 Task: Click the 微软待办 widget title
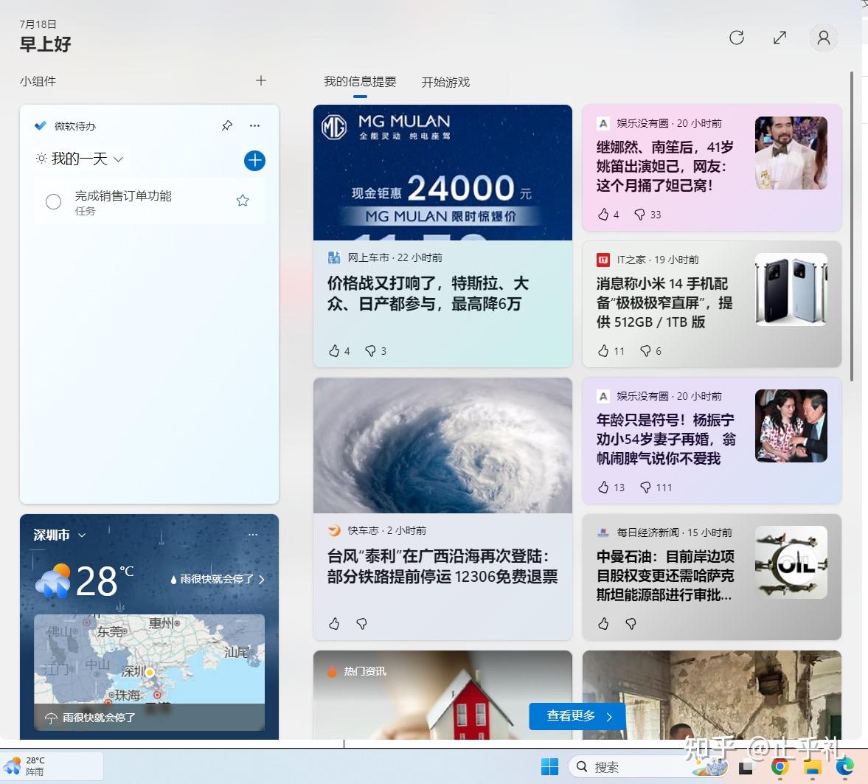74,126
